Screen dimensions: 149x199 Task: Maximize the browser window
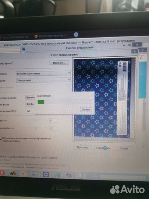click(130, 45)
